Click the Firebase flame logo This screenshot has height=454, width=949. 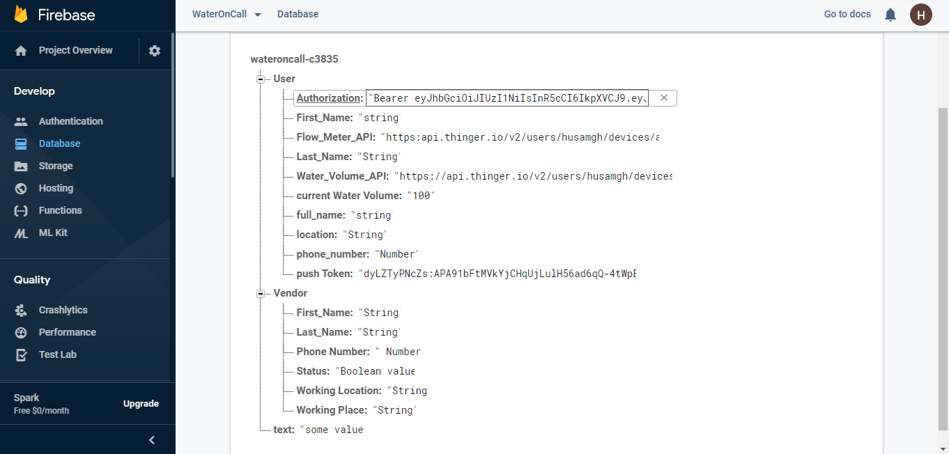coord(21,14)
